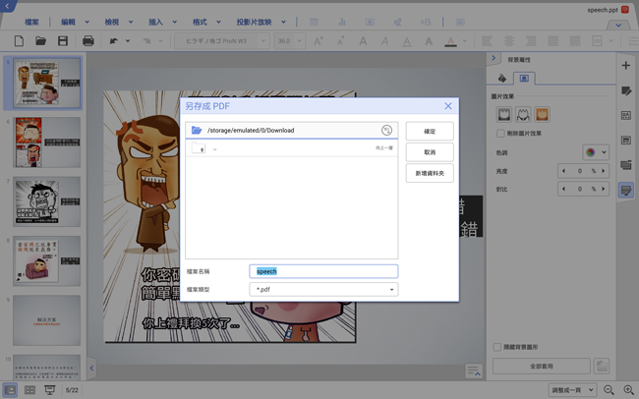The height and width of the screenshot is (399, 639).
Task: Apply the black-and-white outline picture effect
Action: [523, 115]
